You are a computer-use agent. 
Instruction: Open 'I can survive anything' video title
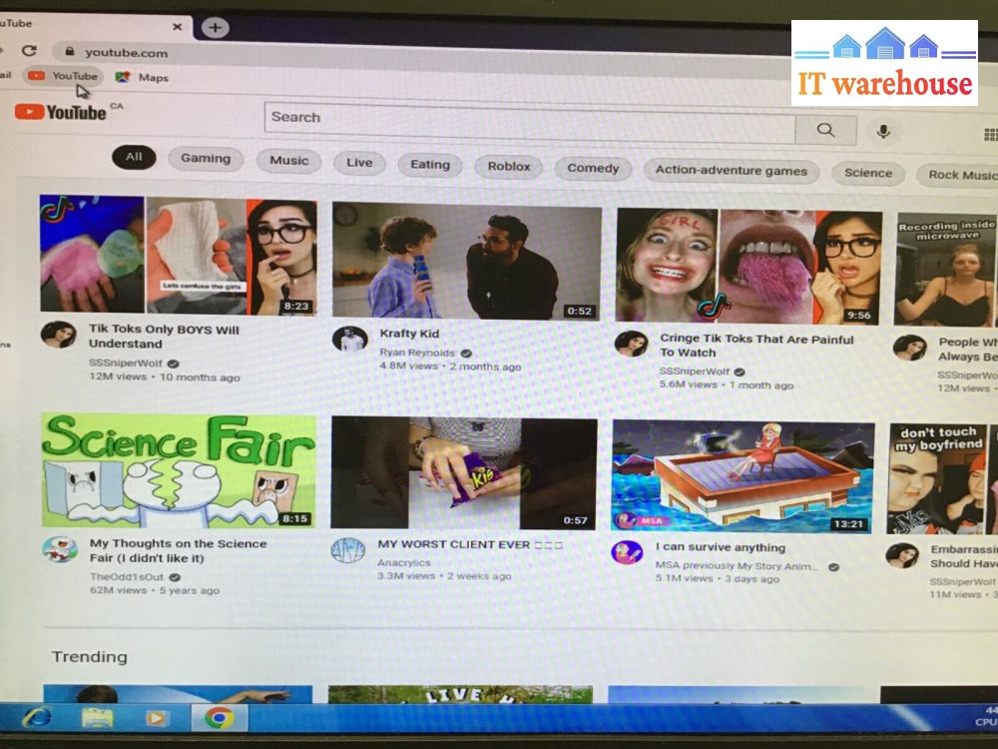(721, 547)
